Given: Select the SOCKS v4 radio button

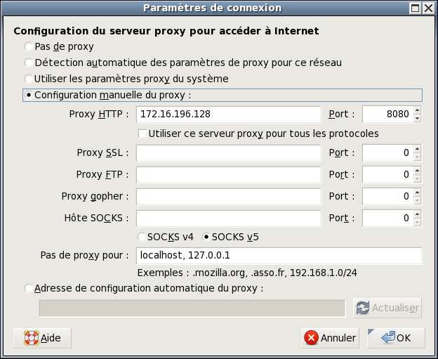Looking at the screenshot, I should pos(142,237).
